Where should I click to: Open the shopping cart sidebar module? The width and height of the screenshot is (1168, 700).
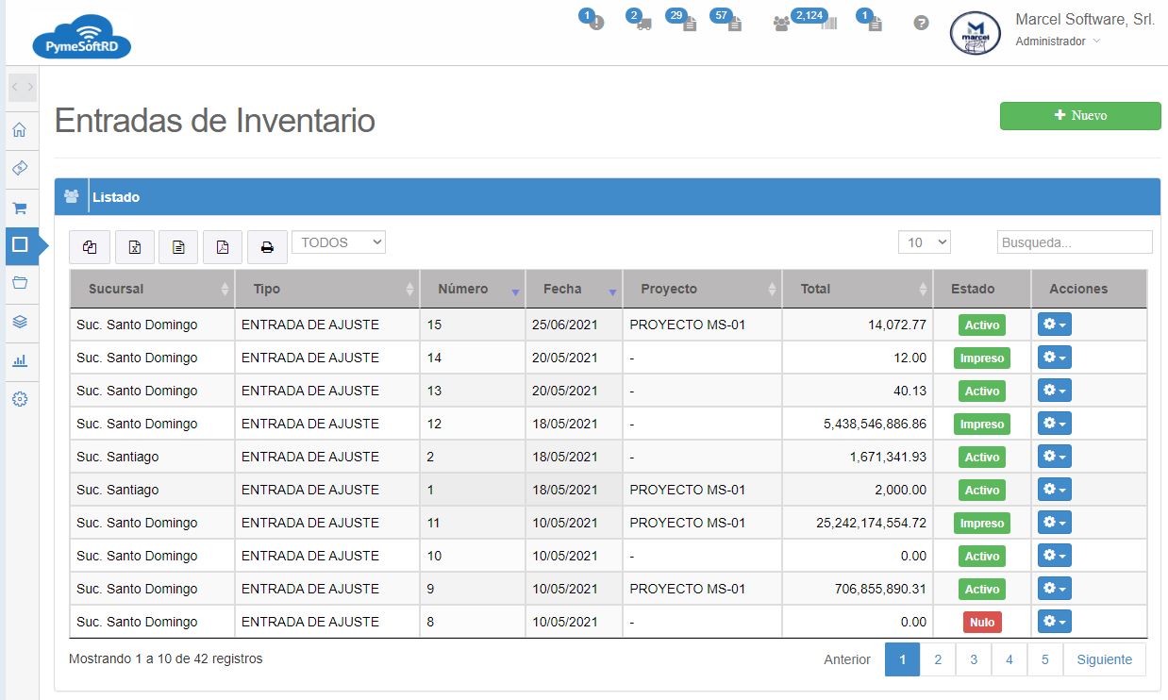[x=20, y=208]
